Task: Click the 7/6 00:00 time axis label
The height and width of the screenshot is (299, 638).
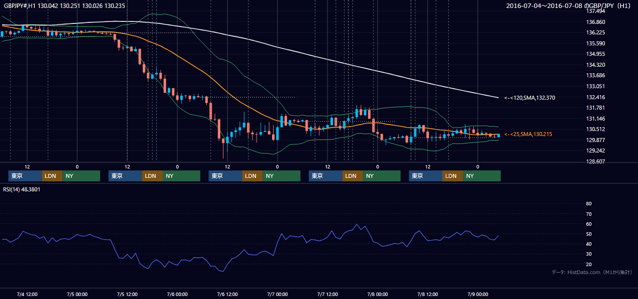Action: point(177,294)
